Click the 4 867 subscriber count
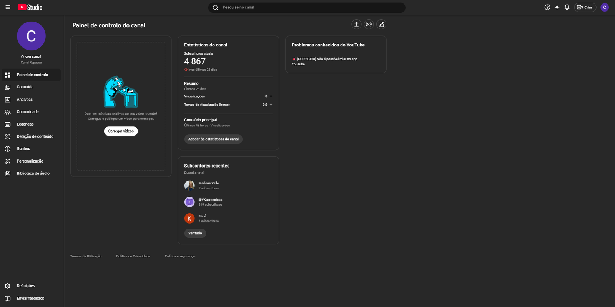 click(195, 61)
